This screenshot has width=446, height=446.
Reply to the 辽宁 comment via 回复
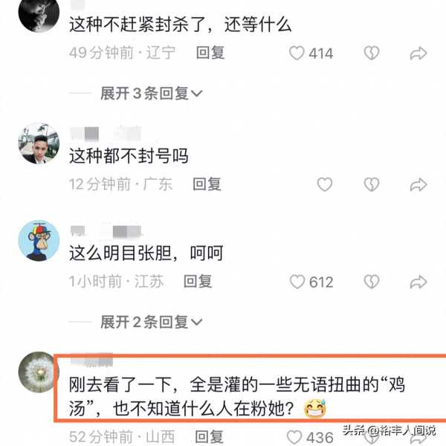[x=210, y=53]
